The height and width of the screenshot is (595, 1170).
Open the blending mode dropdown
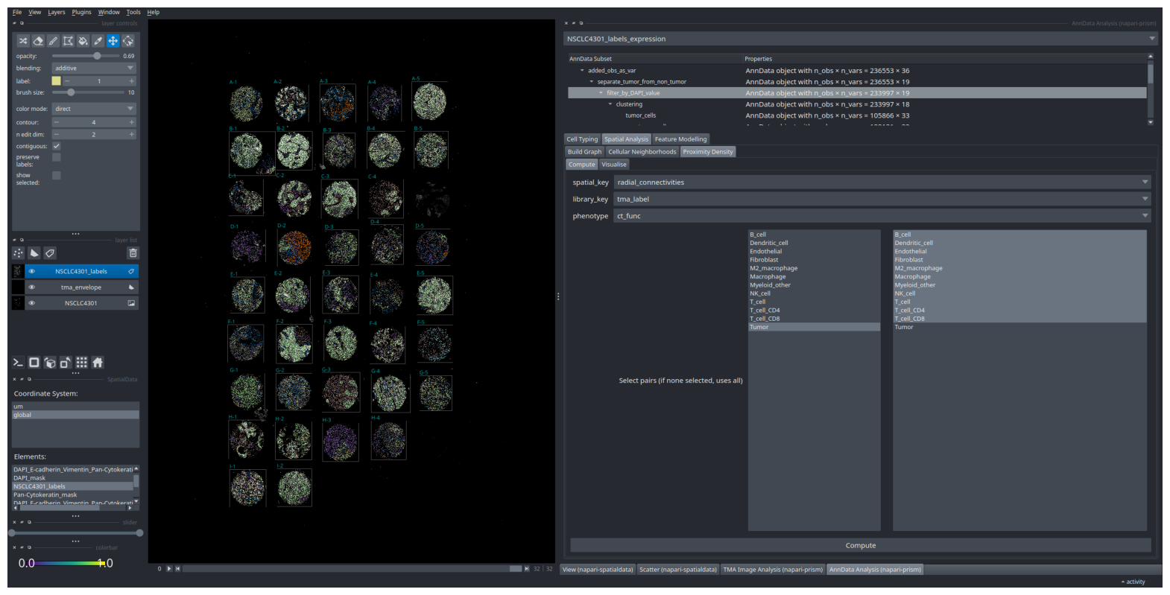point(94,68)
